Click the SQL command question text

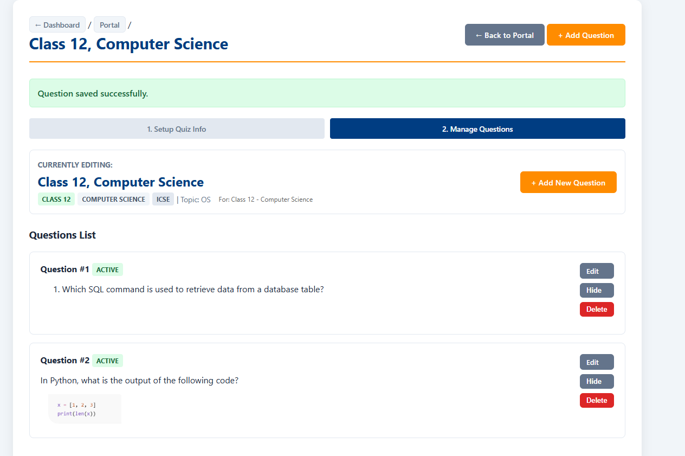[193, 290]
